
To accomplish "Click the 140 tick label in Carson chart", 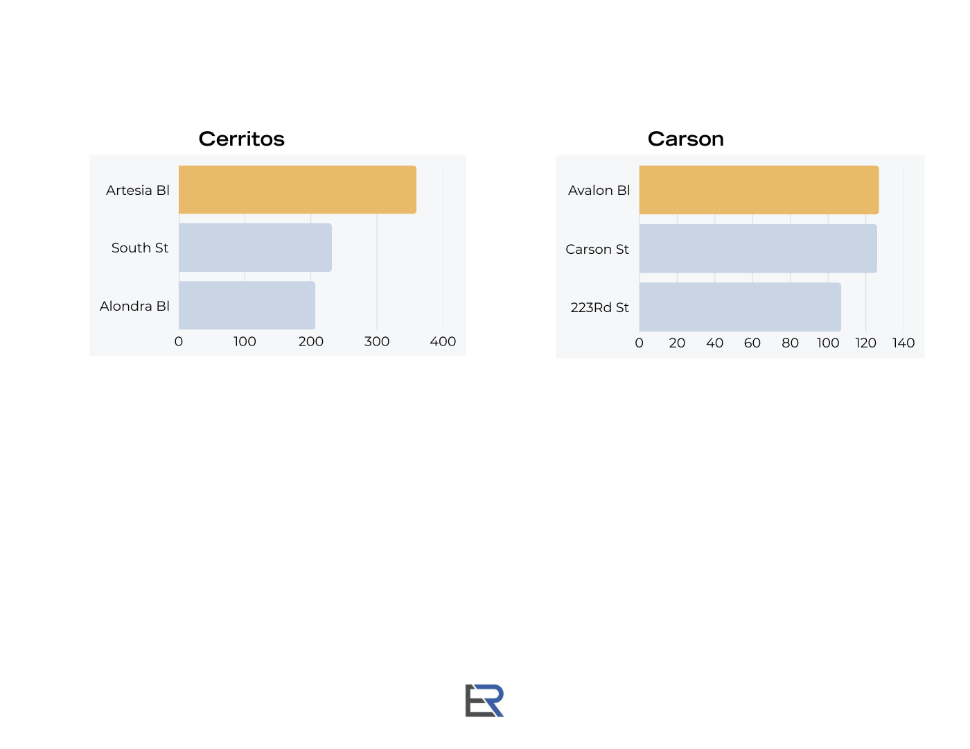I will coord(903,343).
